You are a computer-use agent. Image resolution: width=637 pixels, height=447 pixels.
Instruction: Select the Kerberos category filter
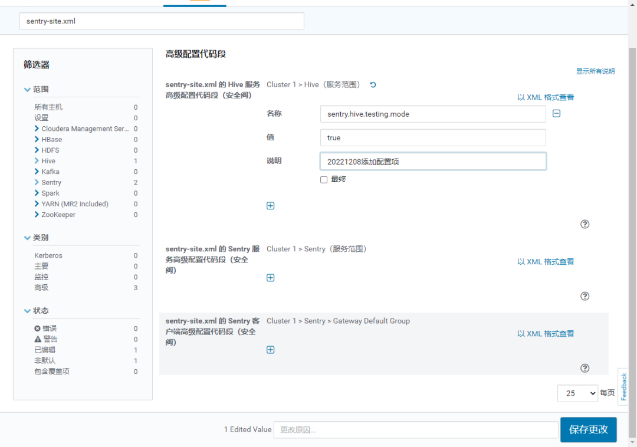coord(48,255)
